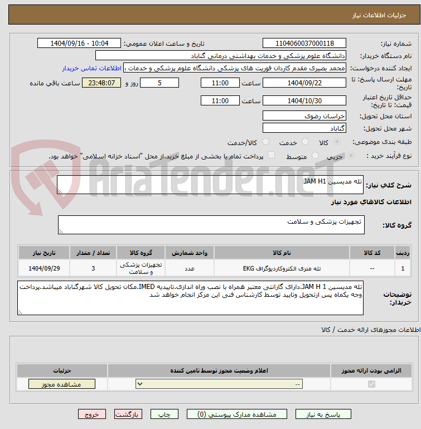The width and height of the screenshot is (421, 429).
Task: Click the announcement date field 1404/09/16 - 10:04
Action: point(79,43)
